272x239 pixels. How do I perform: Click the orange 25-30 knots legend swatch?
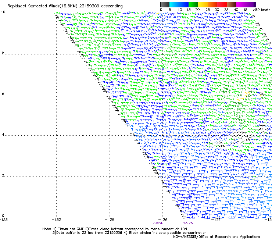click(x=212, y=4)
